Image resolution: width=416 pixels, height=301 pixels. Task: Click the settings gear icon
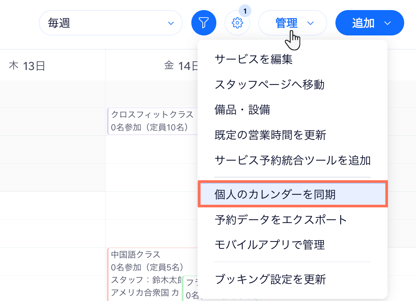coord(237,23)
